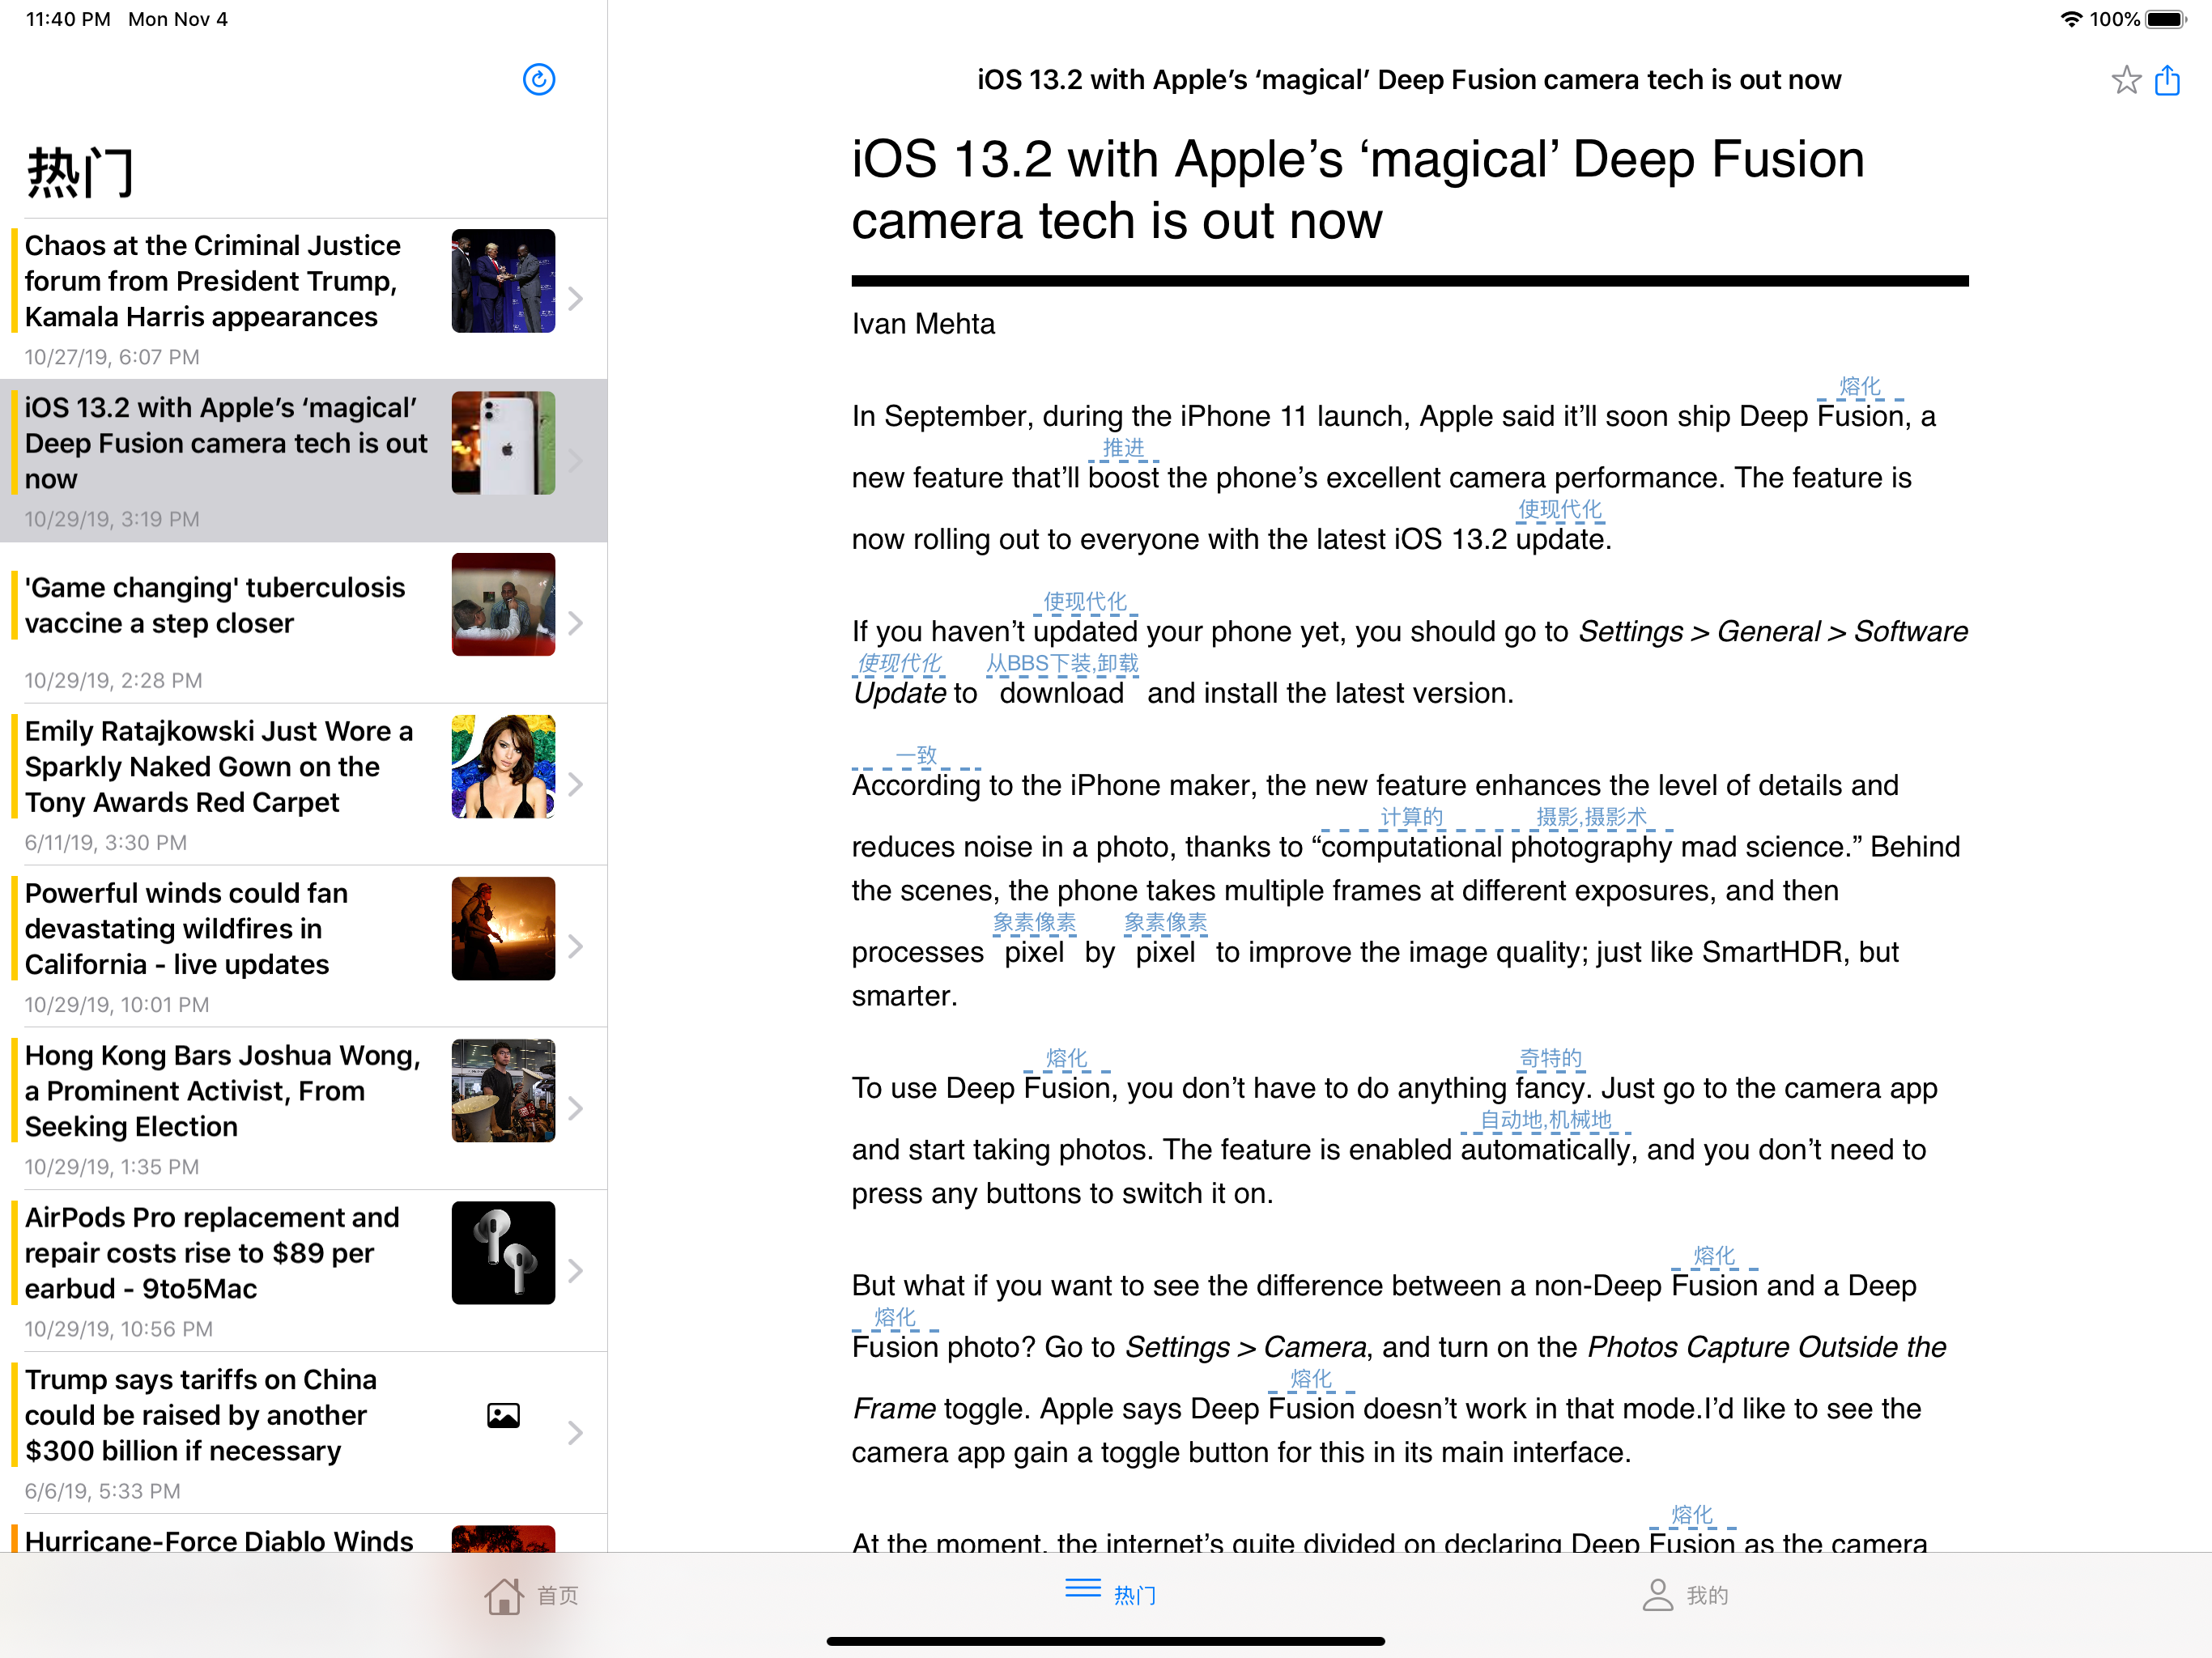Screen dimensions: 2212x1658
Task: Tap the 从BBS下装,卸载 annotation above 'download'
Action: point(1062,663)
